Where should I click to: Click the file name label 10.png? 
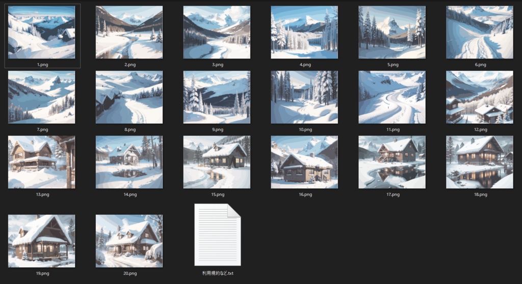[305, 130]
